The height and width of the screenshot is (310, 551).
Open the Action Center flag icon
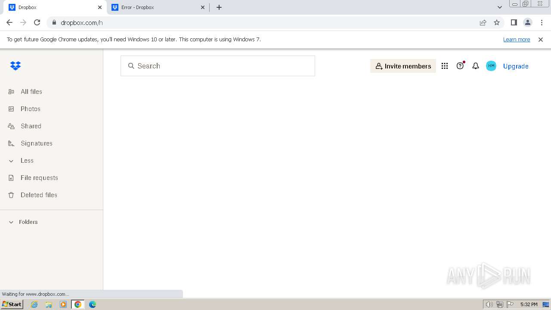pos(510,304)
